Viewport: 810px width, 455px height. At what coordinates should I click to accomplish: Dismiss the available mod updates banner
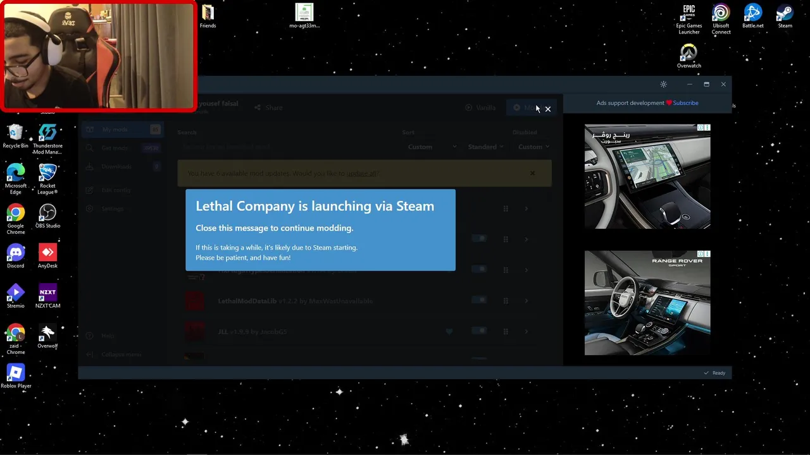click(x=532, y=173)
